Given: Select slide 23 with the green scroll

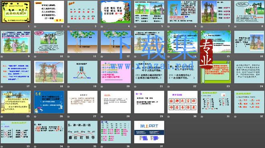Looking at the screenshot, I should (216, 72).
